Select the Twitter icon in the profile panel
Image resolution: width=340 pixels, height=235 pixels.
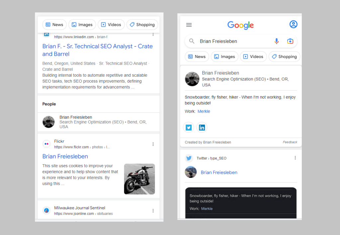coord(188,127)
